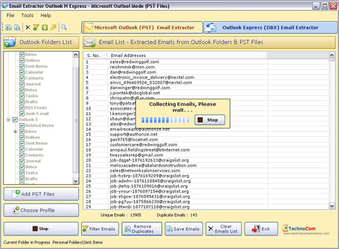Click the save emails list toolbar icon
Screen dimensions: 339x249
click(17, 27)
